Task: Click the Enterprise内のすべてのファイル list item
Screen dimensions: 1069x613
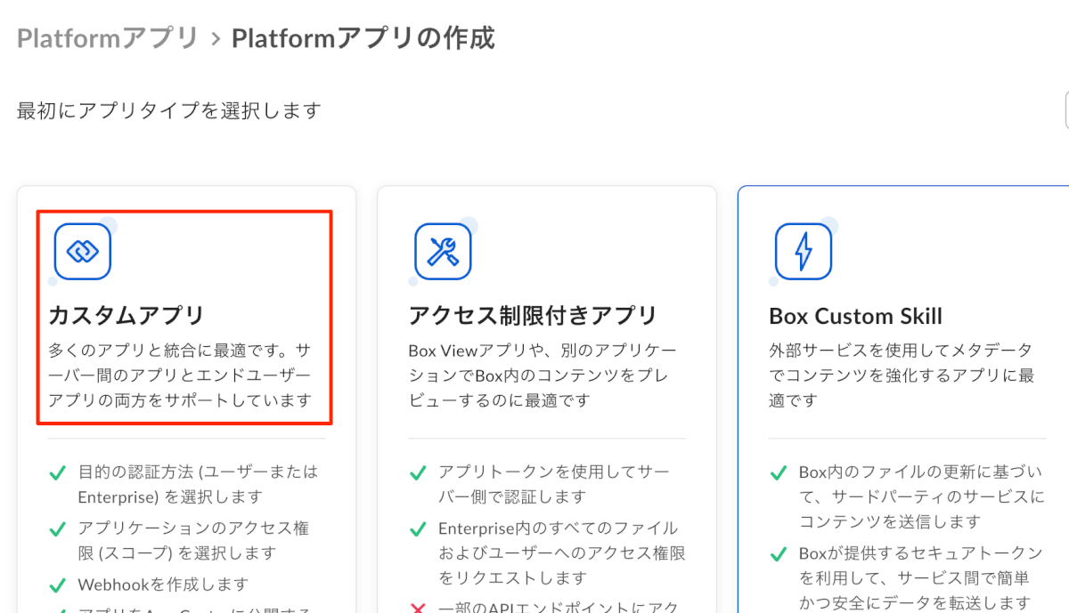Action: pos(561,553)
